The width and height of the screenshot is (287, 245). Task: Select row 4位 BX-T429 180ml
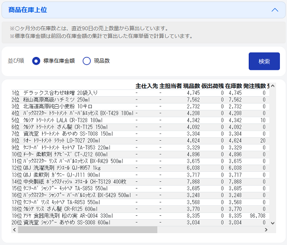[140, 113]
